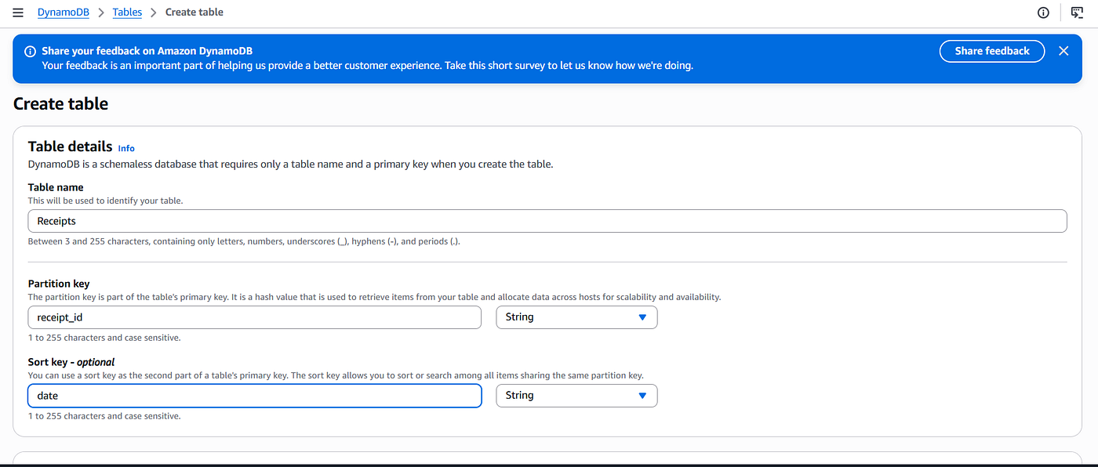Click the Sort key - optional label
The image size is (1098, 467).
click(x=71, y=362)
